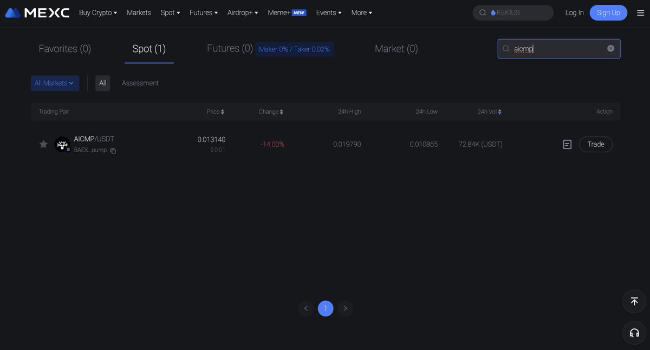
Task: Switch to Market (0) tab
Action: coord(396,49)
